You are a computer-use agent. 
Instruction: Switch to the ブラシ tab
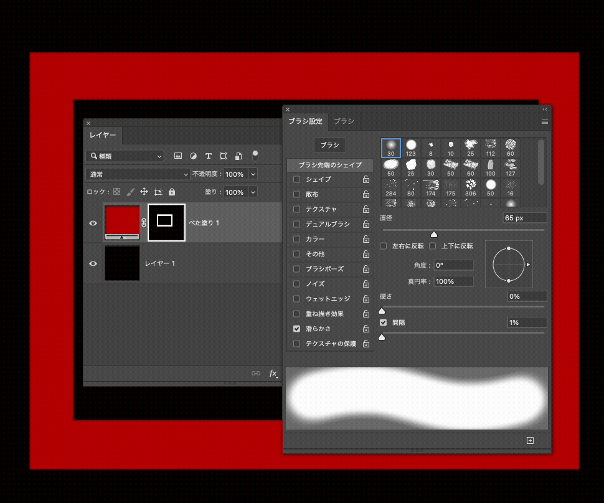(344, 121)
